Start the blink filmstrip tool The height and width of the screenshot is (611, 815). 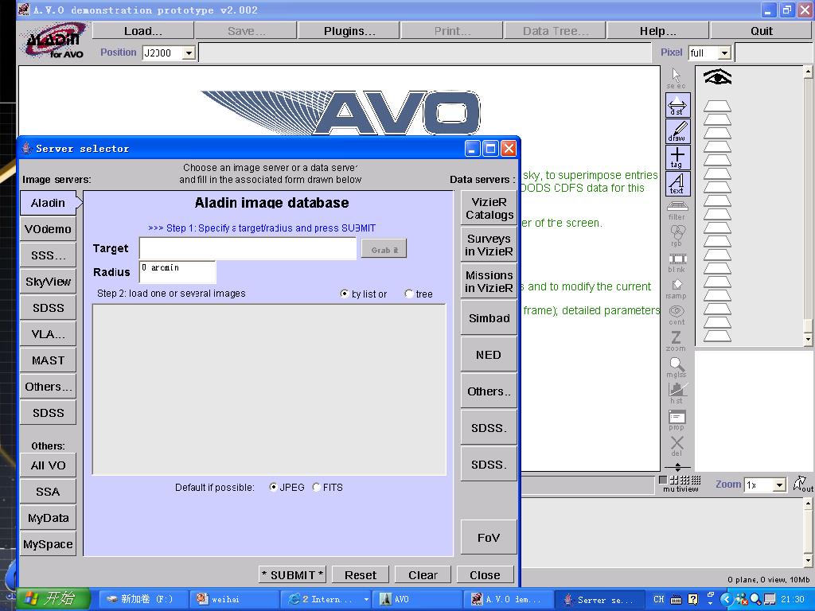coord(677,263)
